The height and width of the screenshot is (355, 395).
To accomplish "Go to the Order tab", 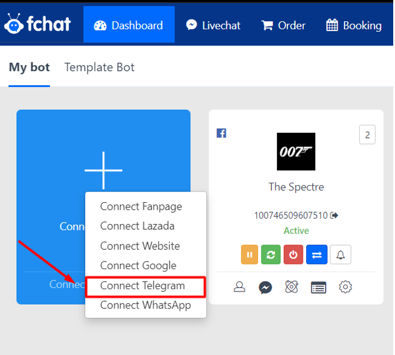I will [x=283, y=25].
